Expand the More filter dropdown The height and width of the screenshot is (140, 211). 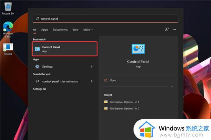pyautogui.click(x=88, y=30)
